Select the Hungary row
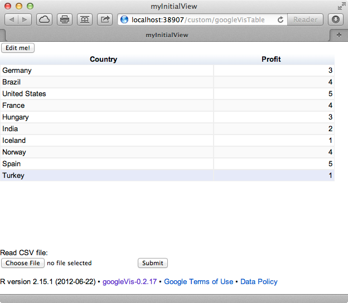Screen dimensions: 348x303 [167, 117]
